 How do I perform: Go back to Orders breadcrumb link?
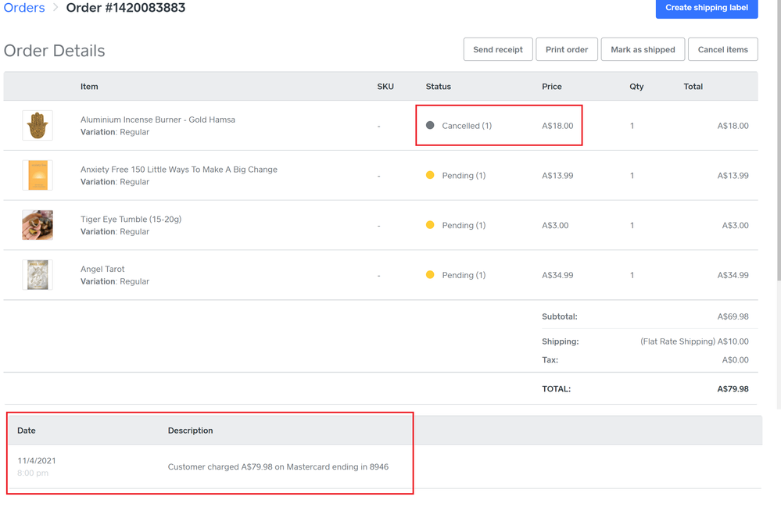[24, 8]
